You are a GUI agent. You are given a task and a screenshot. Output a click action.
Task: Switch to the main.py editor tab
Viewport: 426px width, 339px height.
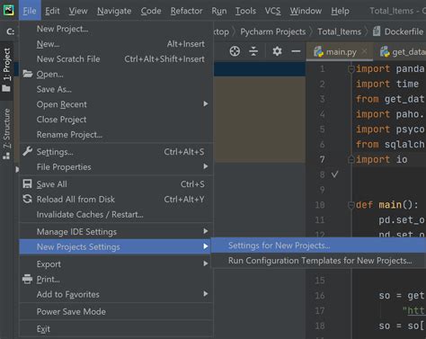(339, 52)
